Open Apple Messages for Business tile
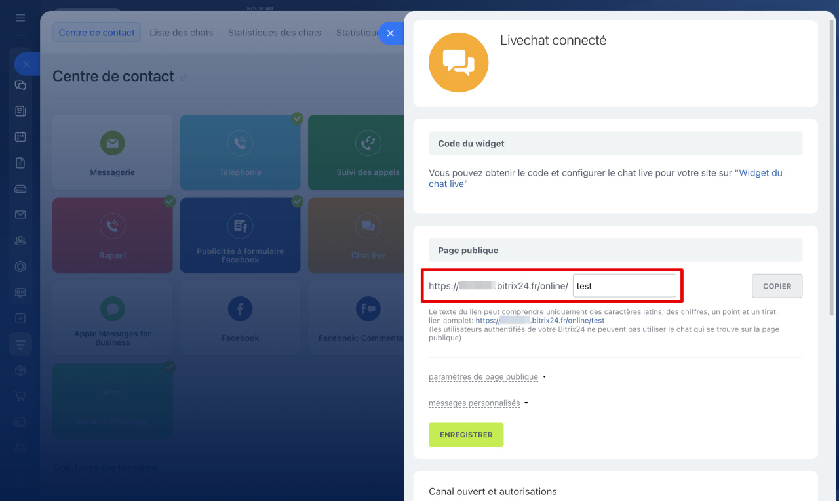 [x=113, y=318]
